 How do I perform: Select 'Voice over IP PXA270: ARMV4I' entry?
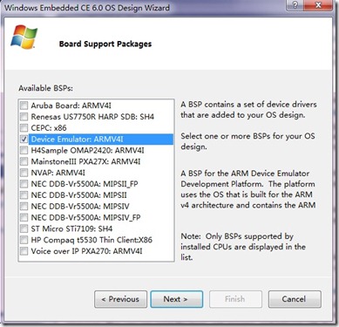(x=86, y=251)
